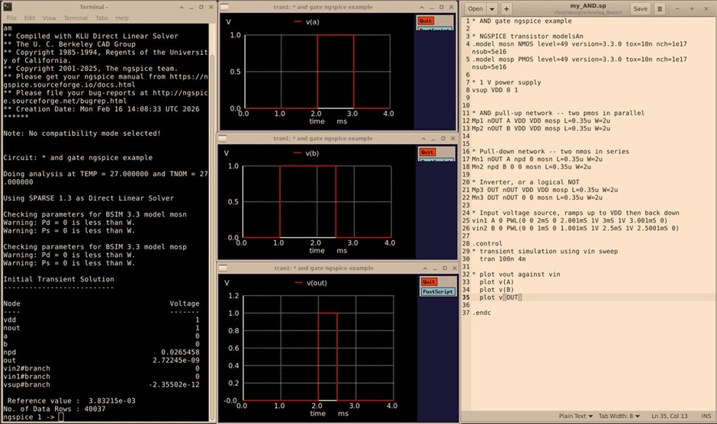This screenshot has height=424, width=717.
Task: Click the Terminal window icon in title bar
Action: pyautogui.click(x=6, y=6)
